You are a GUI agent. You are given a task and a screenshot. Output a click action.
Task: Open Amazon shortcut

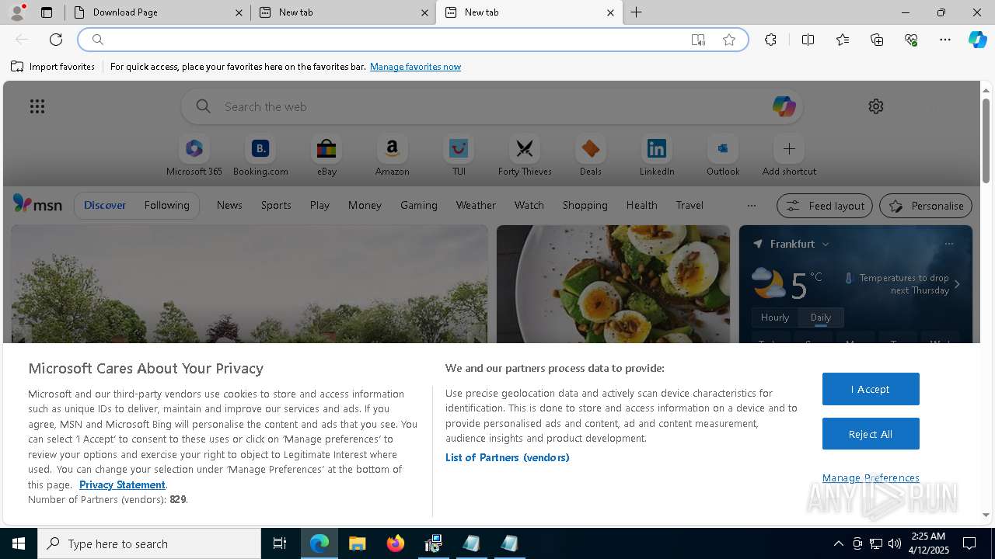392,156
